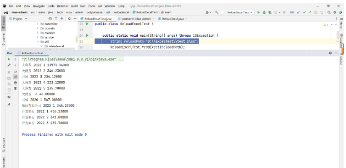This screenshot has height=168, width=346.
Task: Click Expand All icon in Project panel
Action: coord(56,19)
